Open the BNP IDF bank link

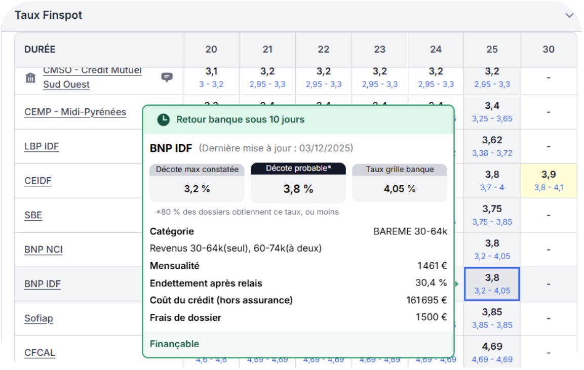click(x=43, y=284)
